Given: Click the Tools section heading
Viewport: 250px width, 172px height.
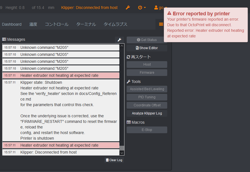Looking at the screenshot, I should click(x=134, y=82).
